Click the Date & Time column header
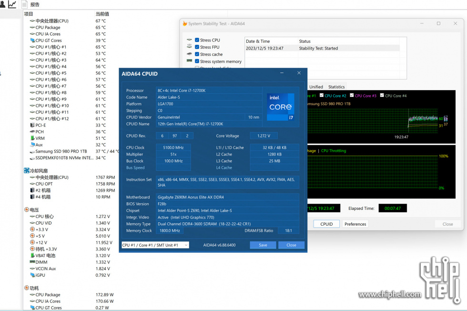This screenshot has width=467, height=311. pos(271,41)
